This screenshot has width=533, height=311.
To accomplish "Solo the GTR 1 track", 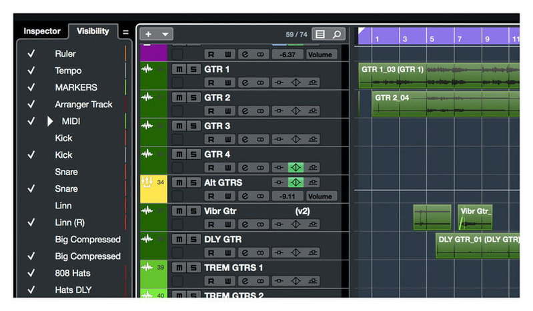I will (x=193, y=69).
